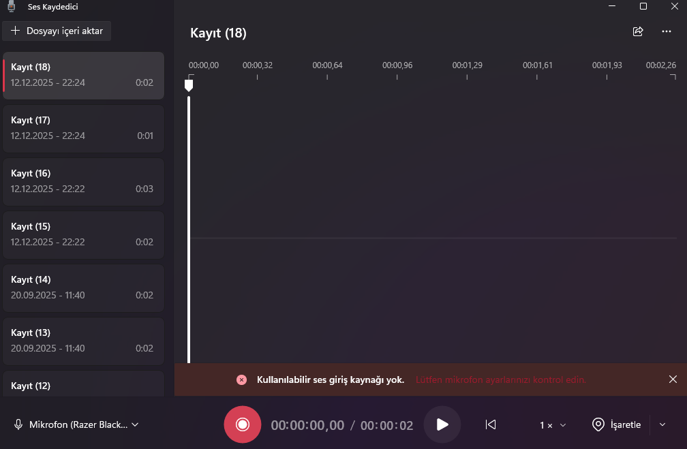Expand the chevron next to İşaretle
This screenshot has height=449, width=687.
coord(662,424)
